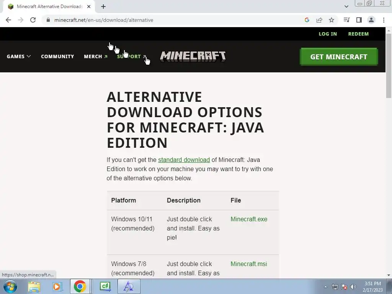
Task: Click the address bar URL
Action: point(104,20)
